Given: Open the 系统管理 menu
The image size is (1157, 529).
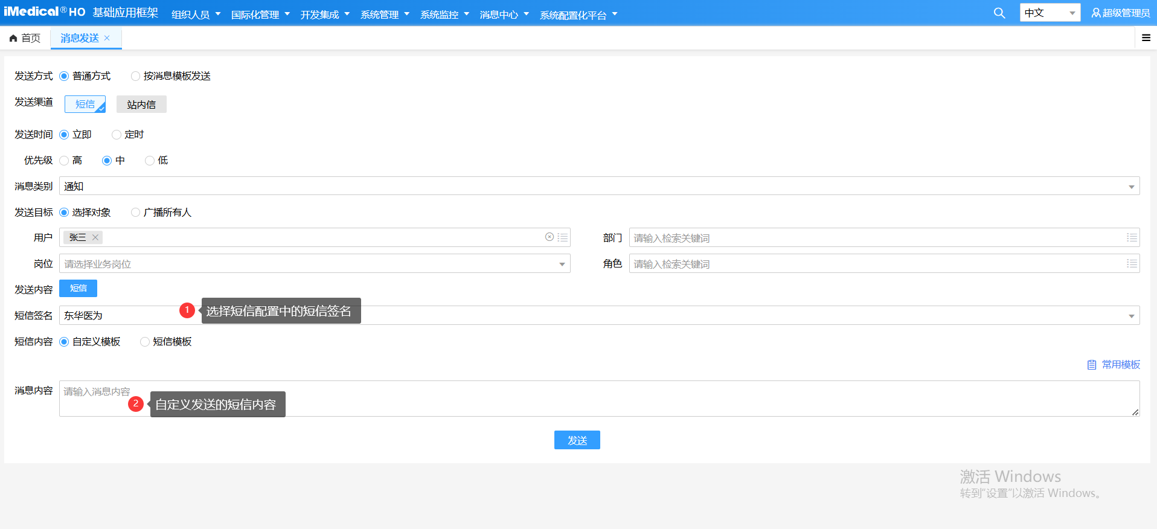Looking at the screenshot, I should tap(385, 14).
